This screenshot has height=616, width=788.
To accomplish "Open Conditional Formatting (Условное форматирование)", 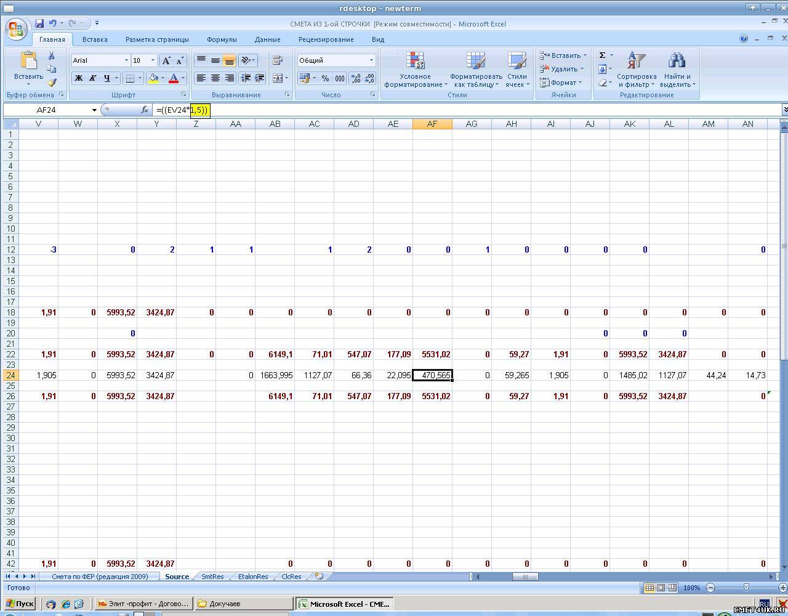I will click(x=416, y=69).
